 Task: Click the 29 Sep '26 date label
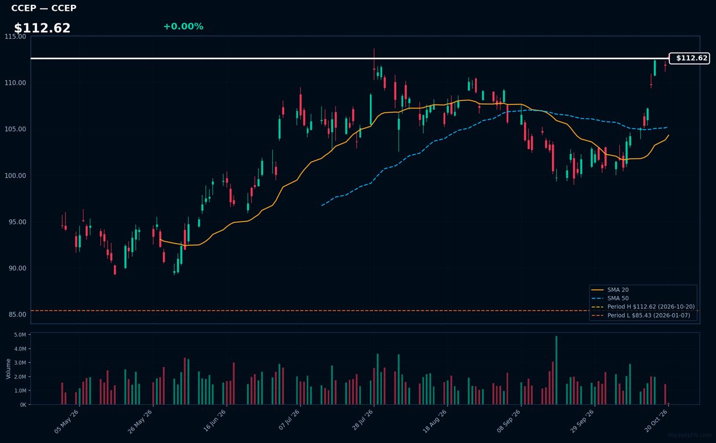coord(583,421)
